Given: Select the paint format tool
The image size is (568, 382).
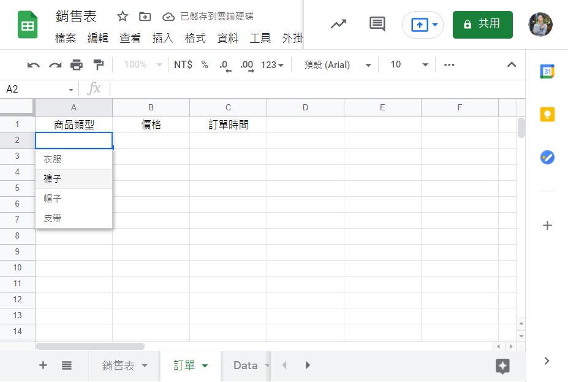Looking at the screenshot, I should 98,65.
